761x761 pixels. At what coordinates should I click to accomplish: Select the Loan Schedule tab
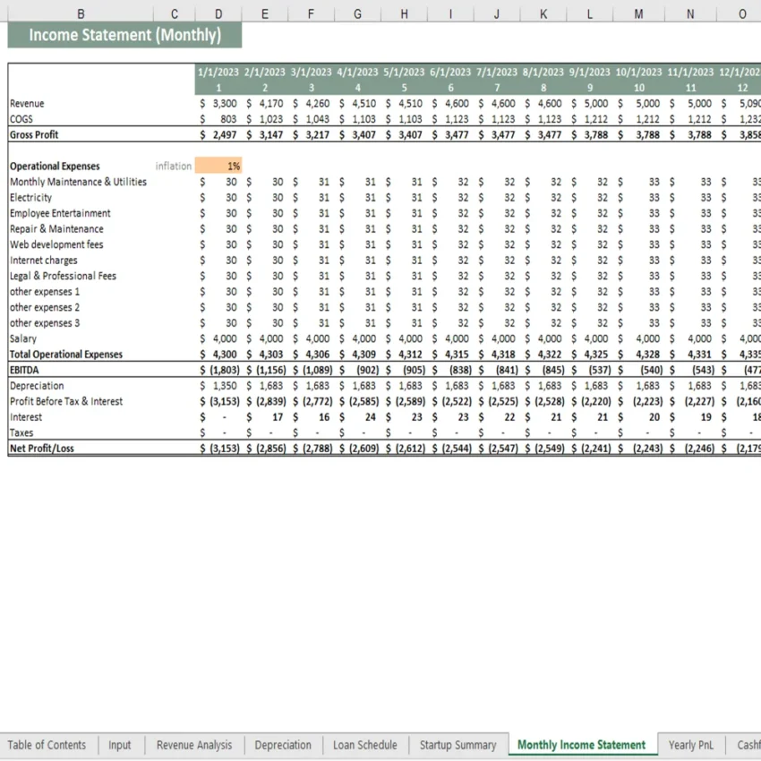point(364,744)
